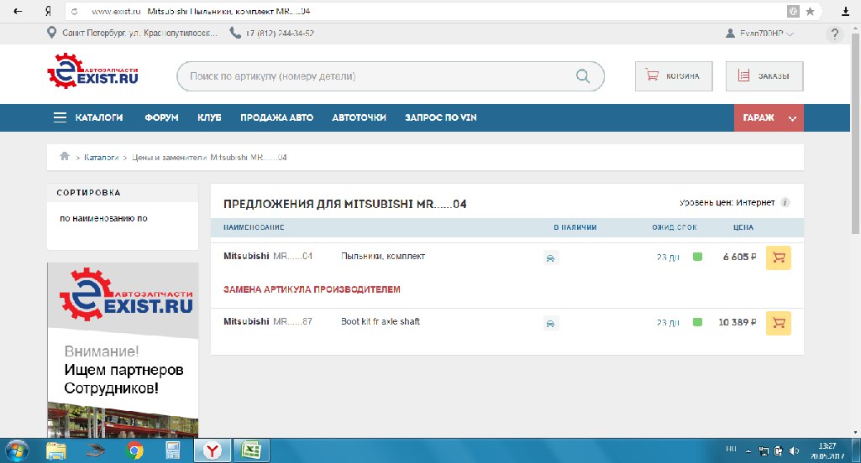This screenshot has height=463, width=861.
Task: Click price level info icon
Action: [785, 203]
